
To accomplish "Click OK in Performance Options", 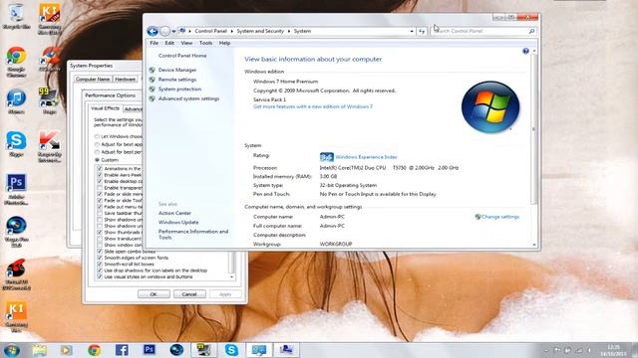I will point(154,294).
